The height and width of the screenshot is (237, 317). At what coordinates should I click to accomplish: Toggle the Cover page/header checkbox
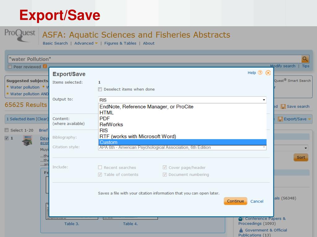165,168
